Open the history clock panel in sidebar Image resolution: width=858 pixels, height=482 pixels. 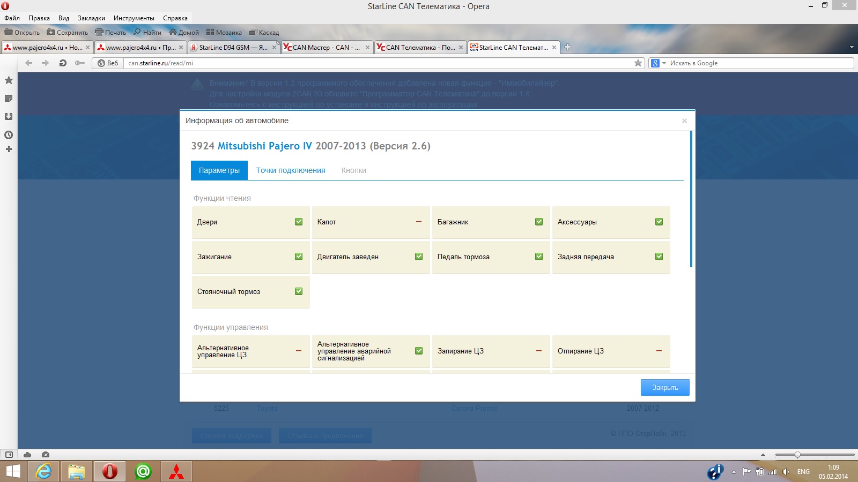tap(9, 135)
